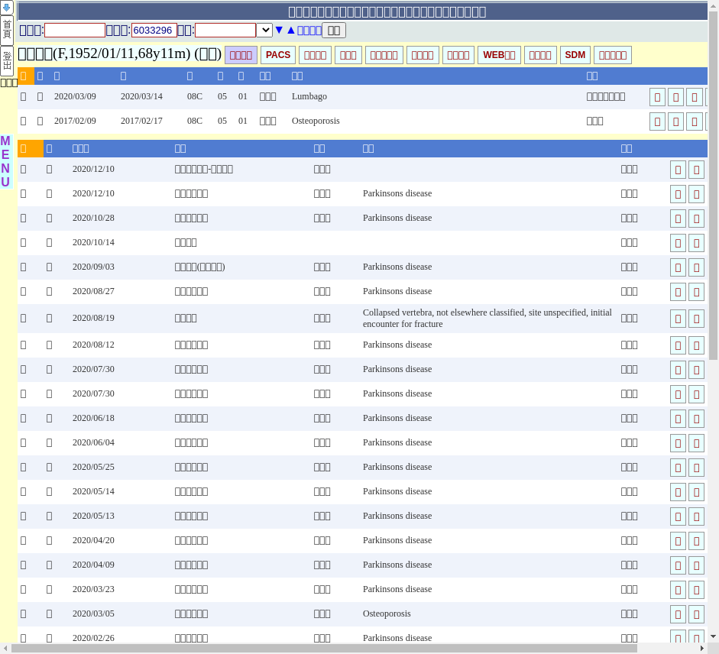Click first icon button in 2017 Osteoporosis row
719x654 pixels.
tap(657, 121)
